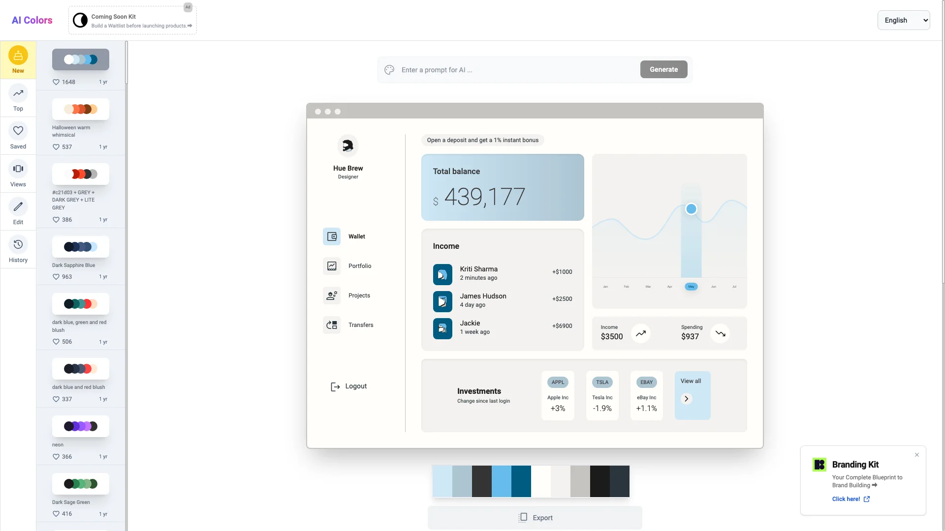Click the Logout icon in sidebar
Screen dimensions: 945x531
[x=335, y=386]
